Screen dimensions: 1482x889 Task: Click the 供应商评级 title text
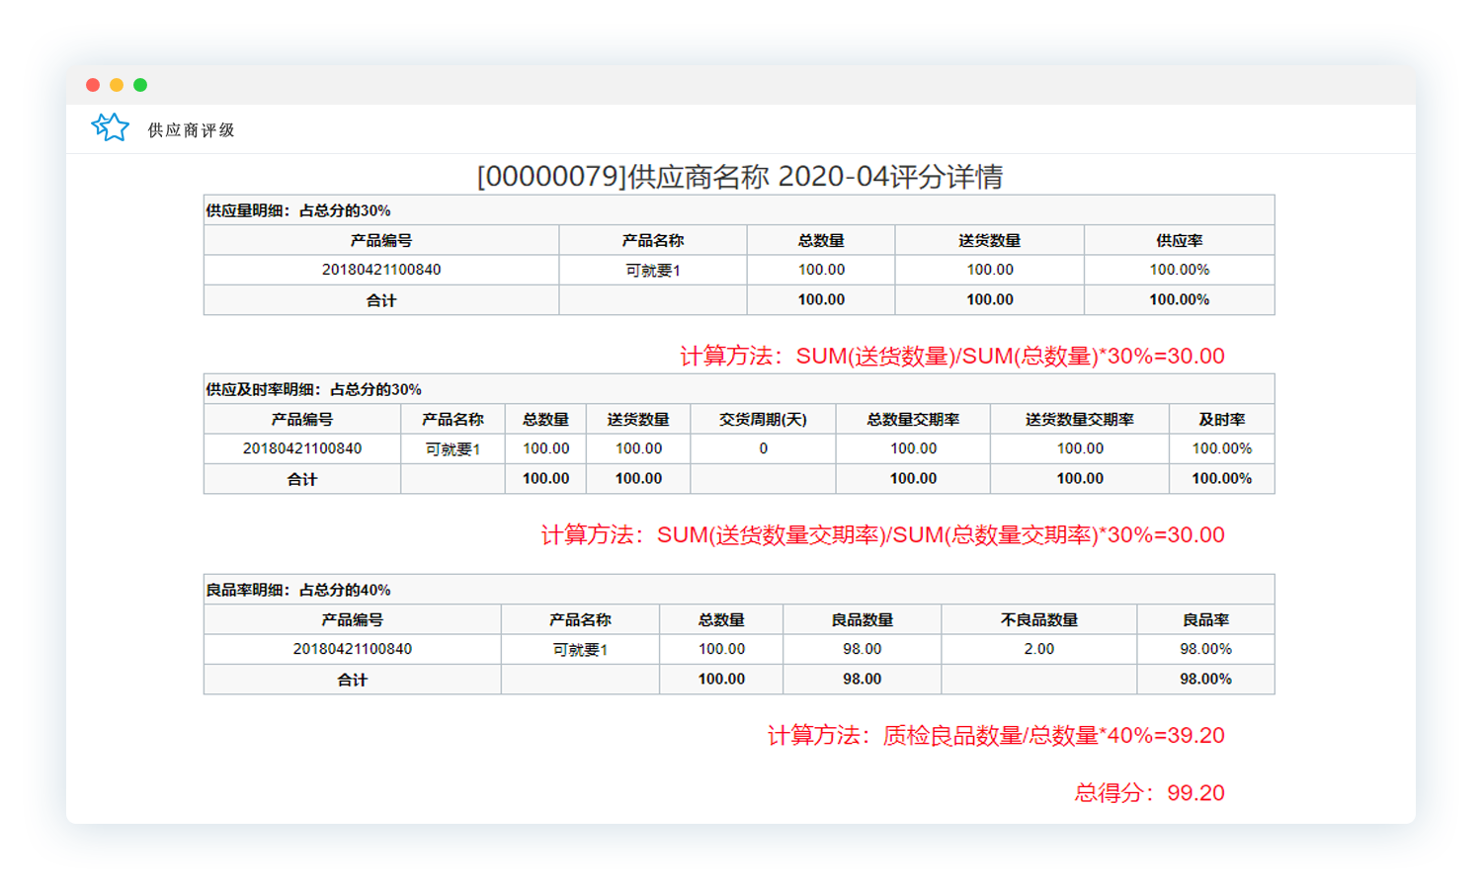click(x=191, y=130)
